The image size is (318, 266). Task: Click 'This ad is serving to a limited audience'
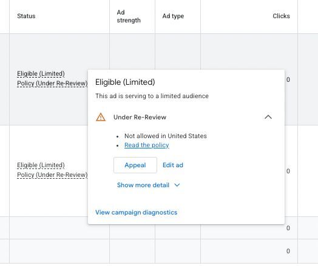152,96
